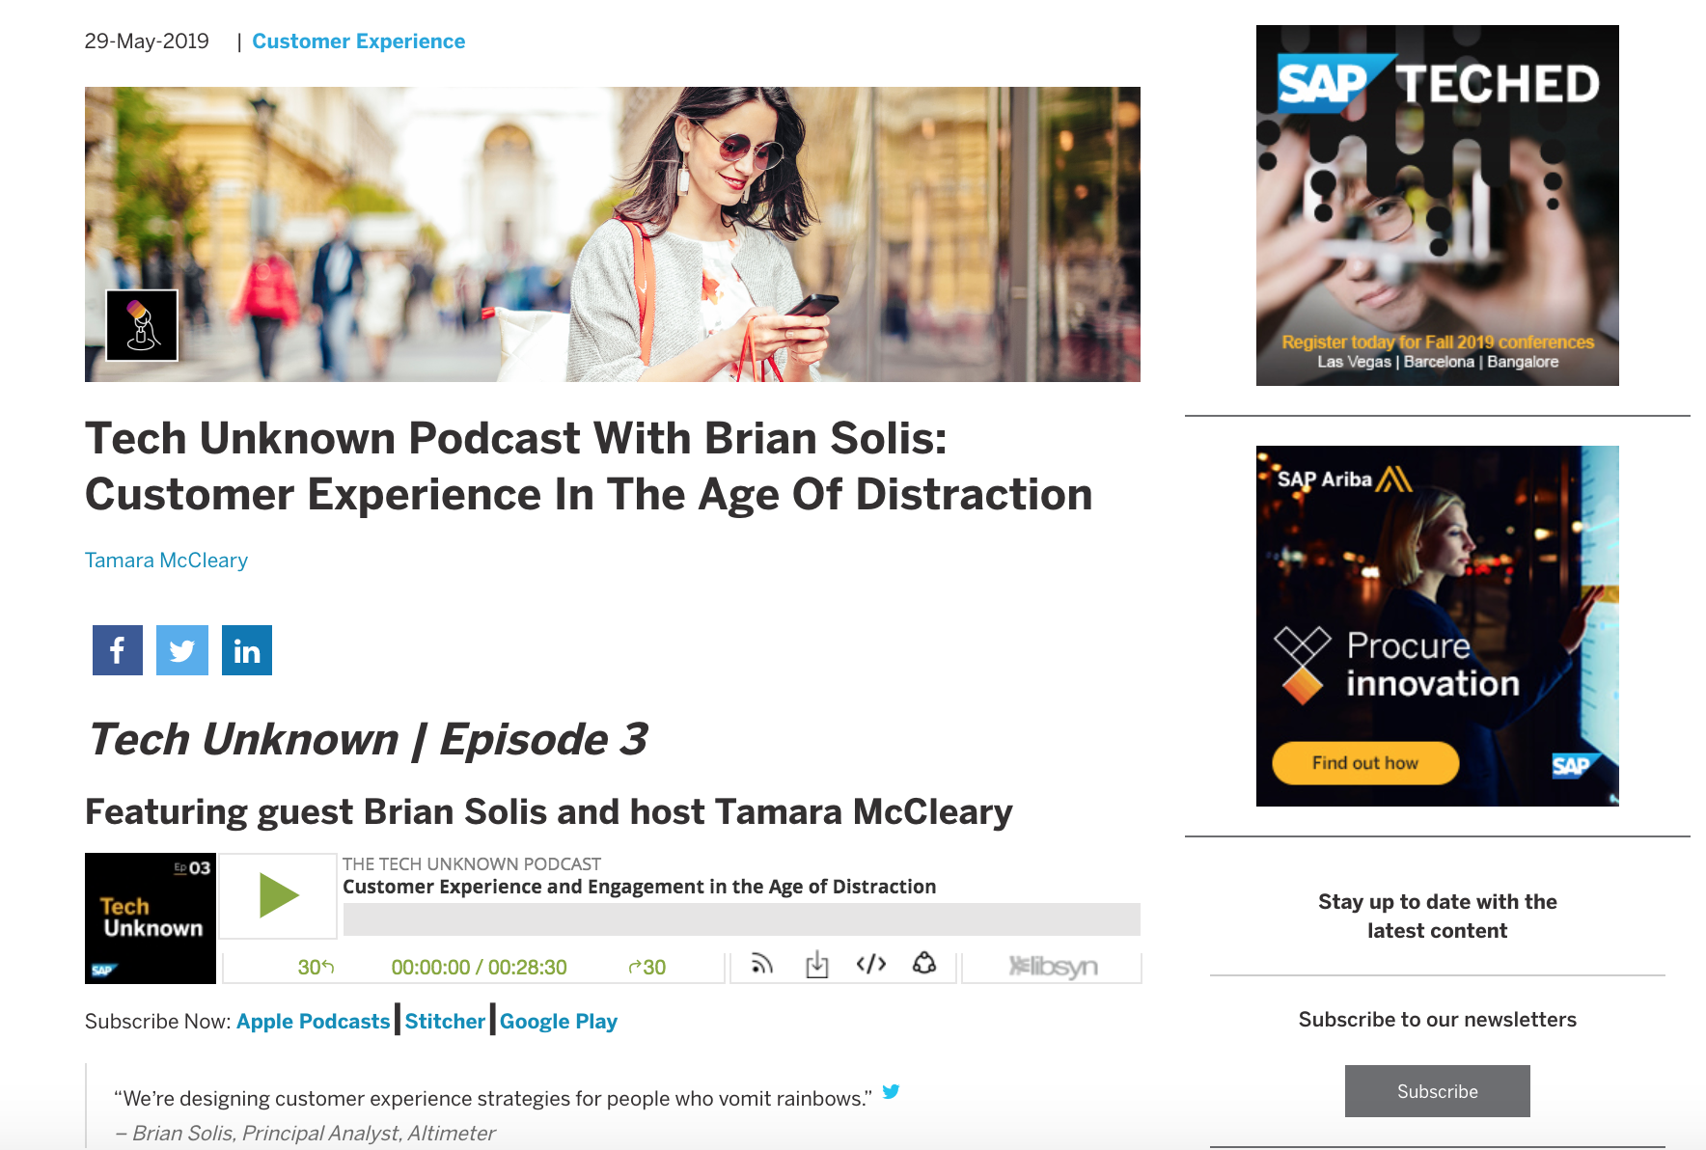The image size is (1706, 1150).
Task: Open the Customer Experience category link
Action: [359, 41]
